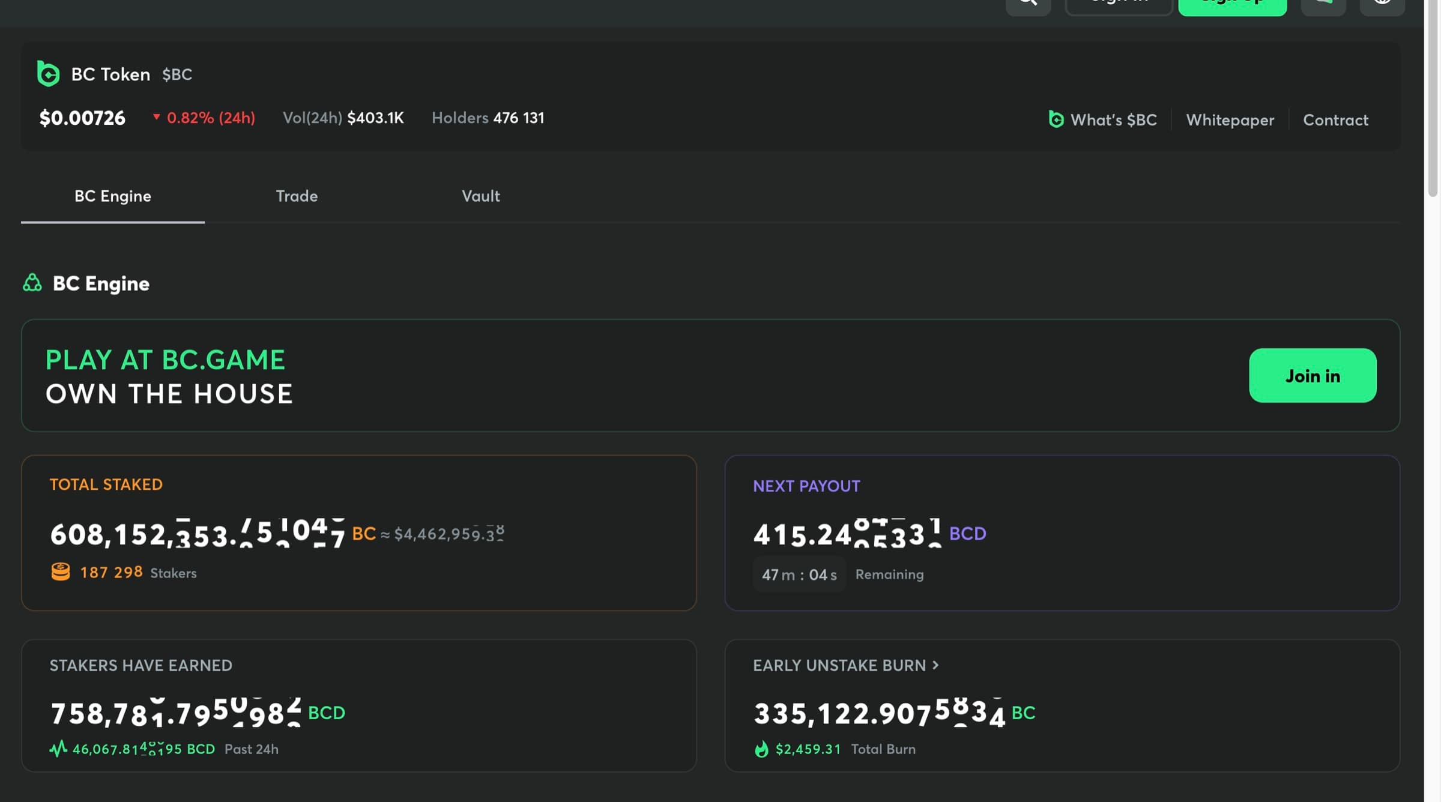Click the stakers coin stack icon
Image resolution: width=1441 pixels, height=802 pixels.
click(61, 571)
